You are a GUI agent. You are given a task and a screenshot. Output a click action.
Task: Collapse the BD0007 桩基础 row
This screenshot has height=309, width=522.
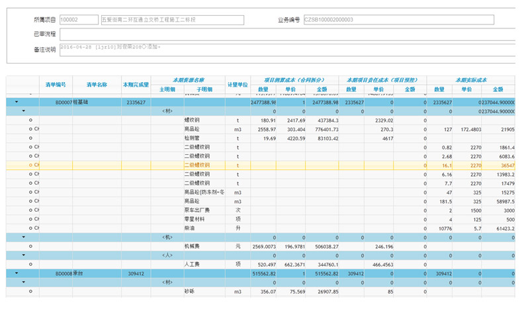[x=17, y=102]
